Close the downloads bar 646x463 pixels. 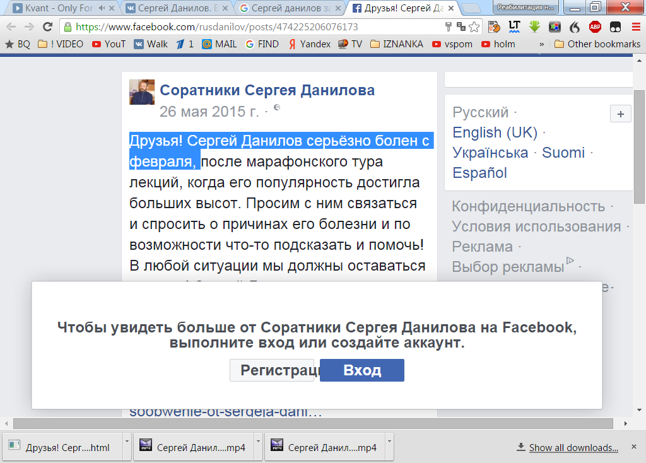tap(634, 447)
